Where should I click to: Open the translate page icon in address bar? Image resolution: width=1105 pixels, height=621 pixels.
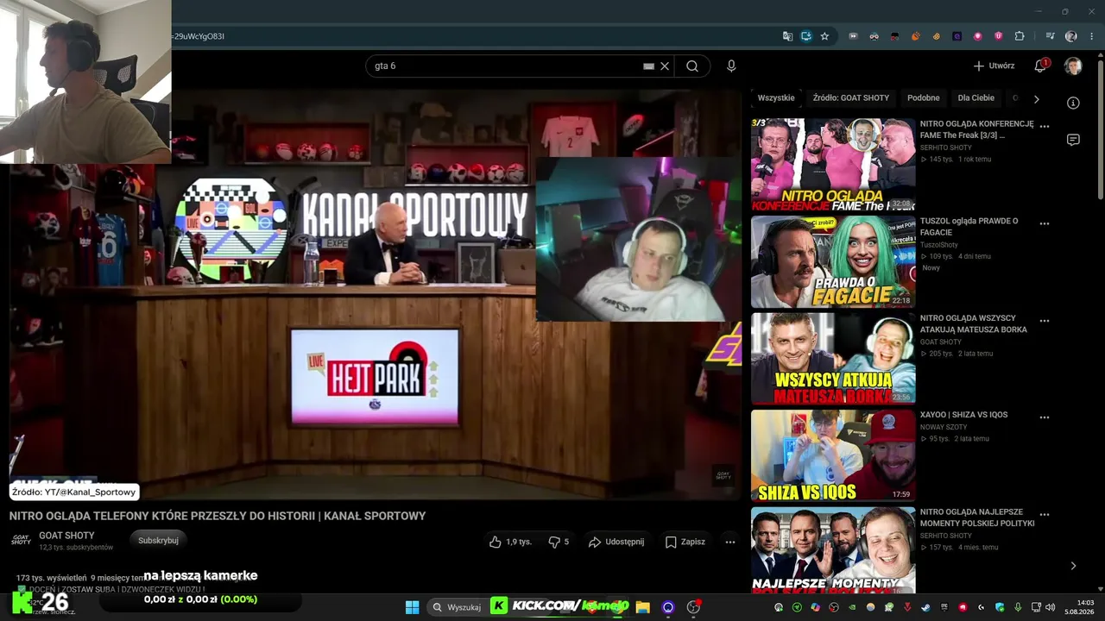coord(787,36)
